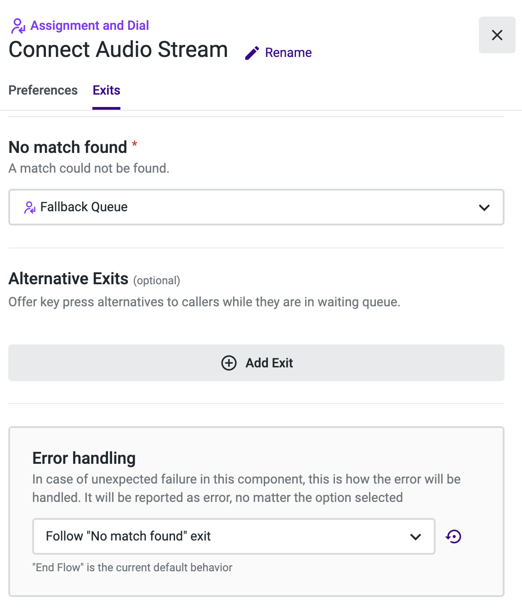Screen dimensions: 522x608
Task: Switch to the Preferences tab
Action: (43, 90)
